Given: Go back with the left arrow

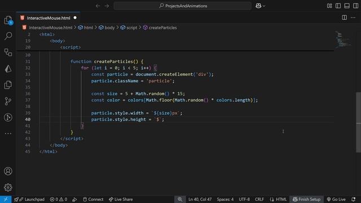Looking at the screenshot, I should (98, 6).
